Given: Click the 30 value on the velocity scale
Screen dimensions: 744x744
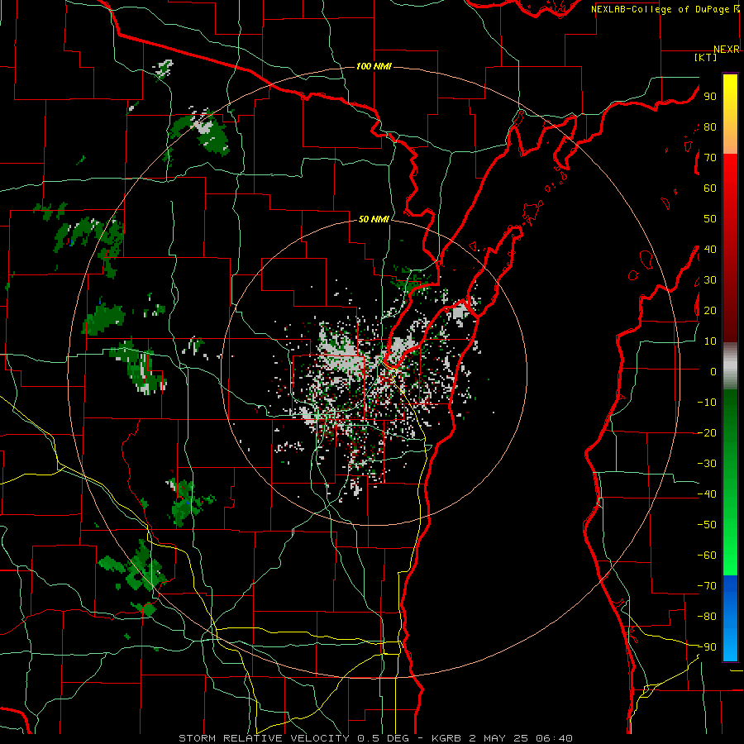Looking at the screenshot, I should [x=710, y=280].
